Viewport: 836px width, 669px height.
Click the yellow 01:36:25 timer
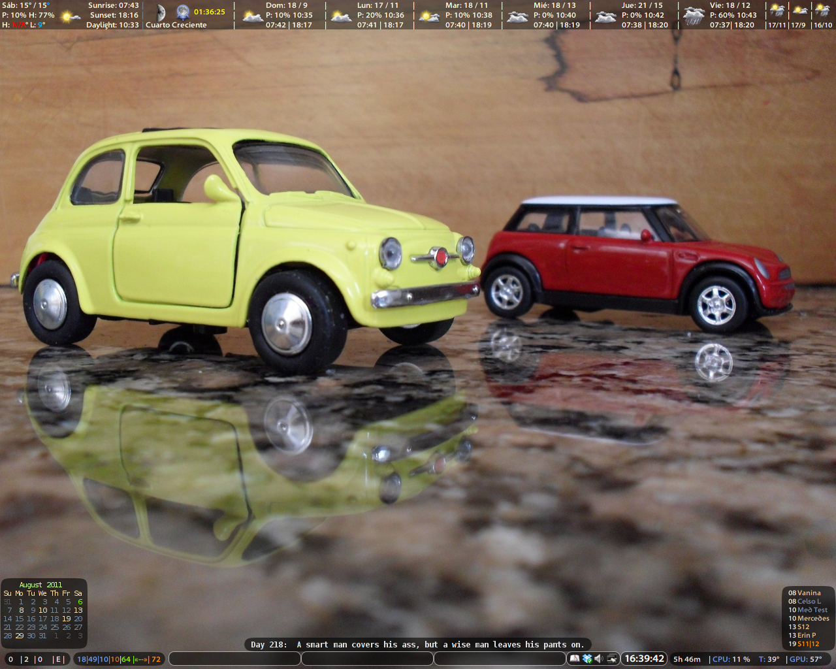[x=210, y=12]
